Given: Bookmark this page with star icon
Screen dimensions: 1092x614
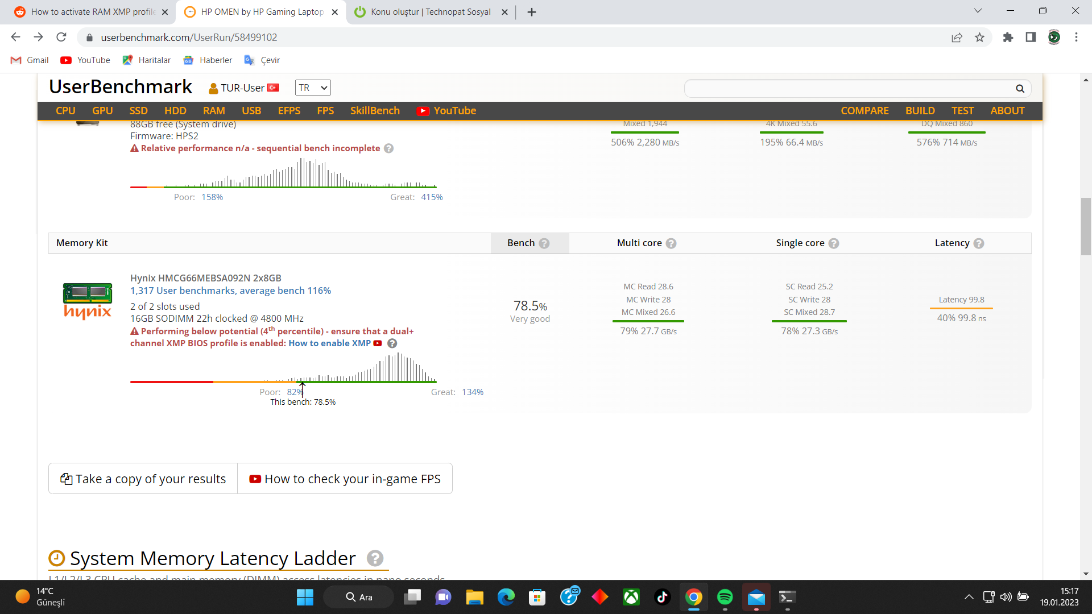Looking at the screenshot, I should tap(979, 38).
